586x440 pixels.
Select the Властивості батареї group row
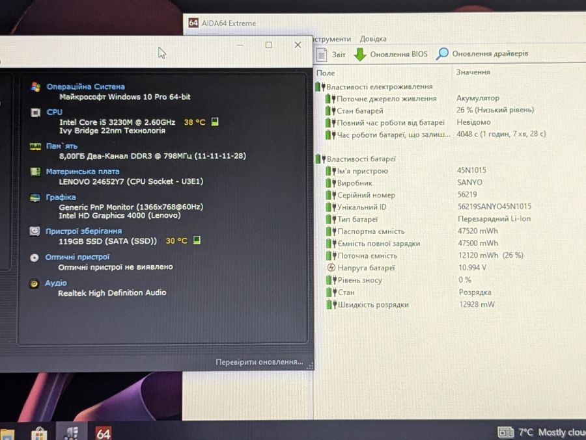point(356,159)
